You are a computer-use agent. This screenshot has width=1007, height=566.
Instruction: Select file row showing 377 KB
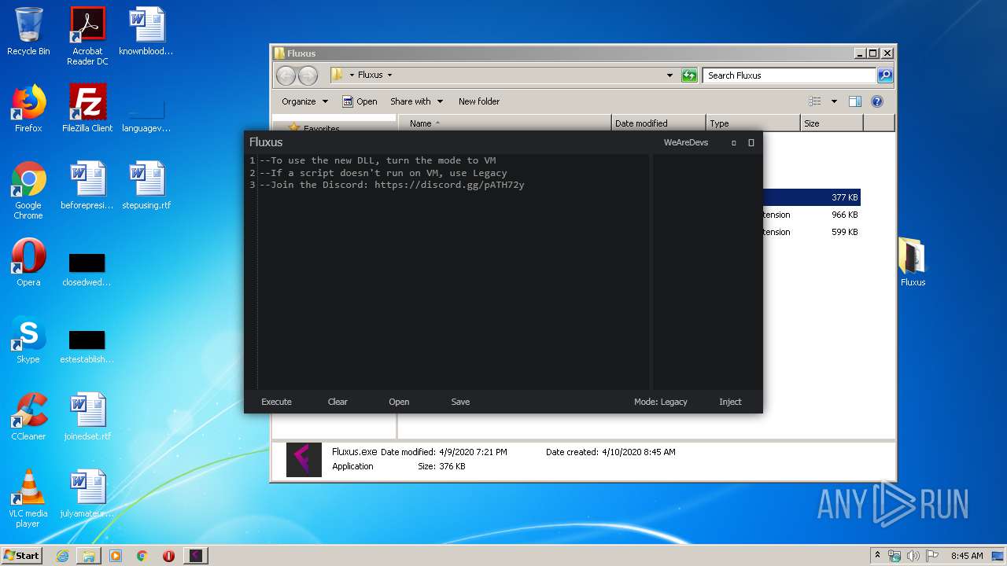[811, 197]
